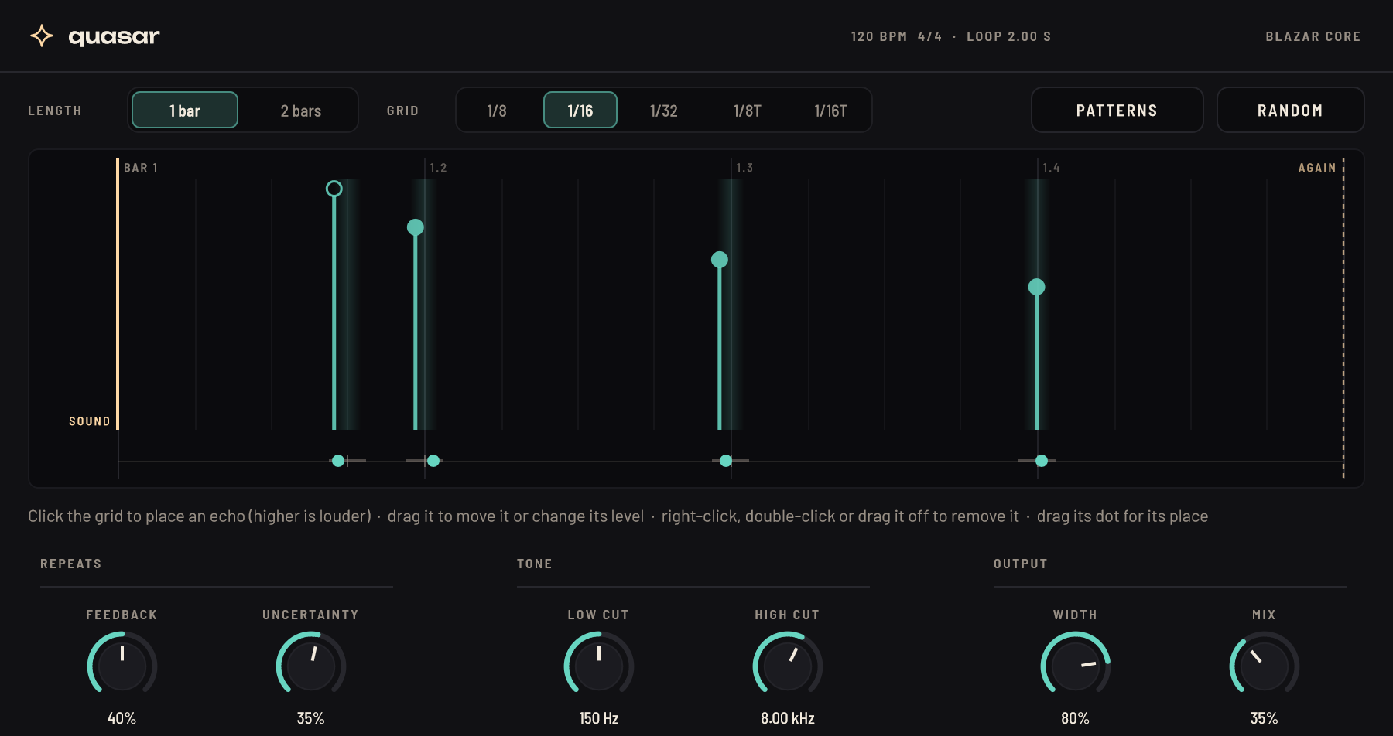Click the HIGH CUT knob

coord(788,665)
